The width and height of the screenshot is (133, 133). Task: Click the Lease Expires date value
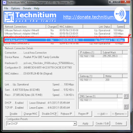59,108
